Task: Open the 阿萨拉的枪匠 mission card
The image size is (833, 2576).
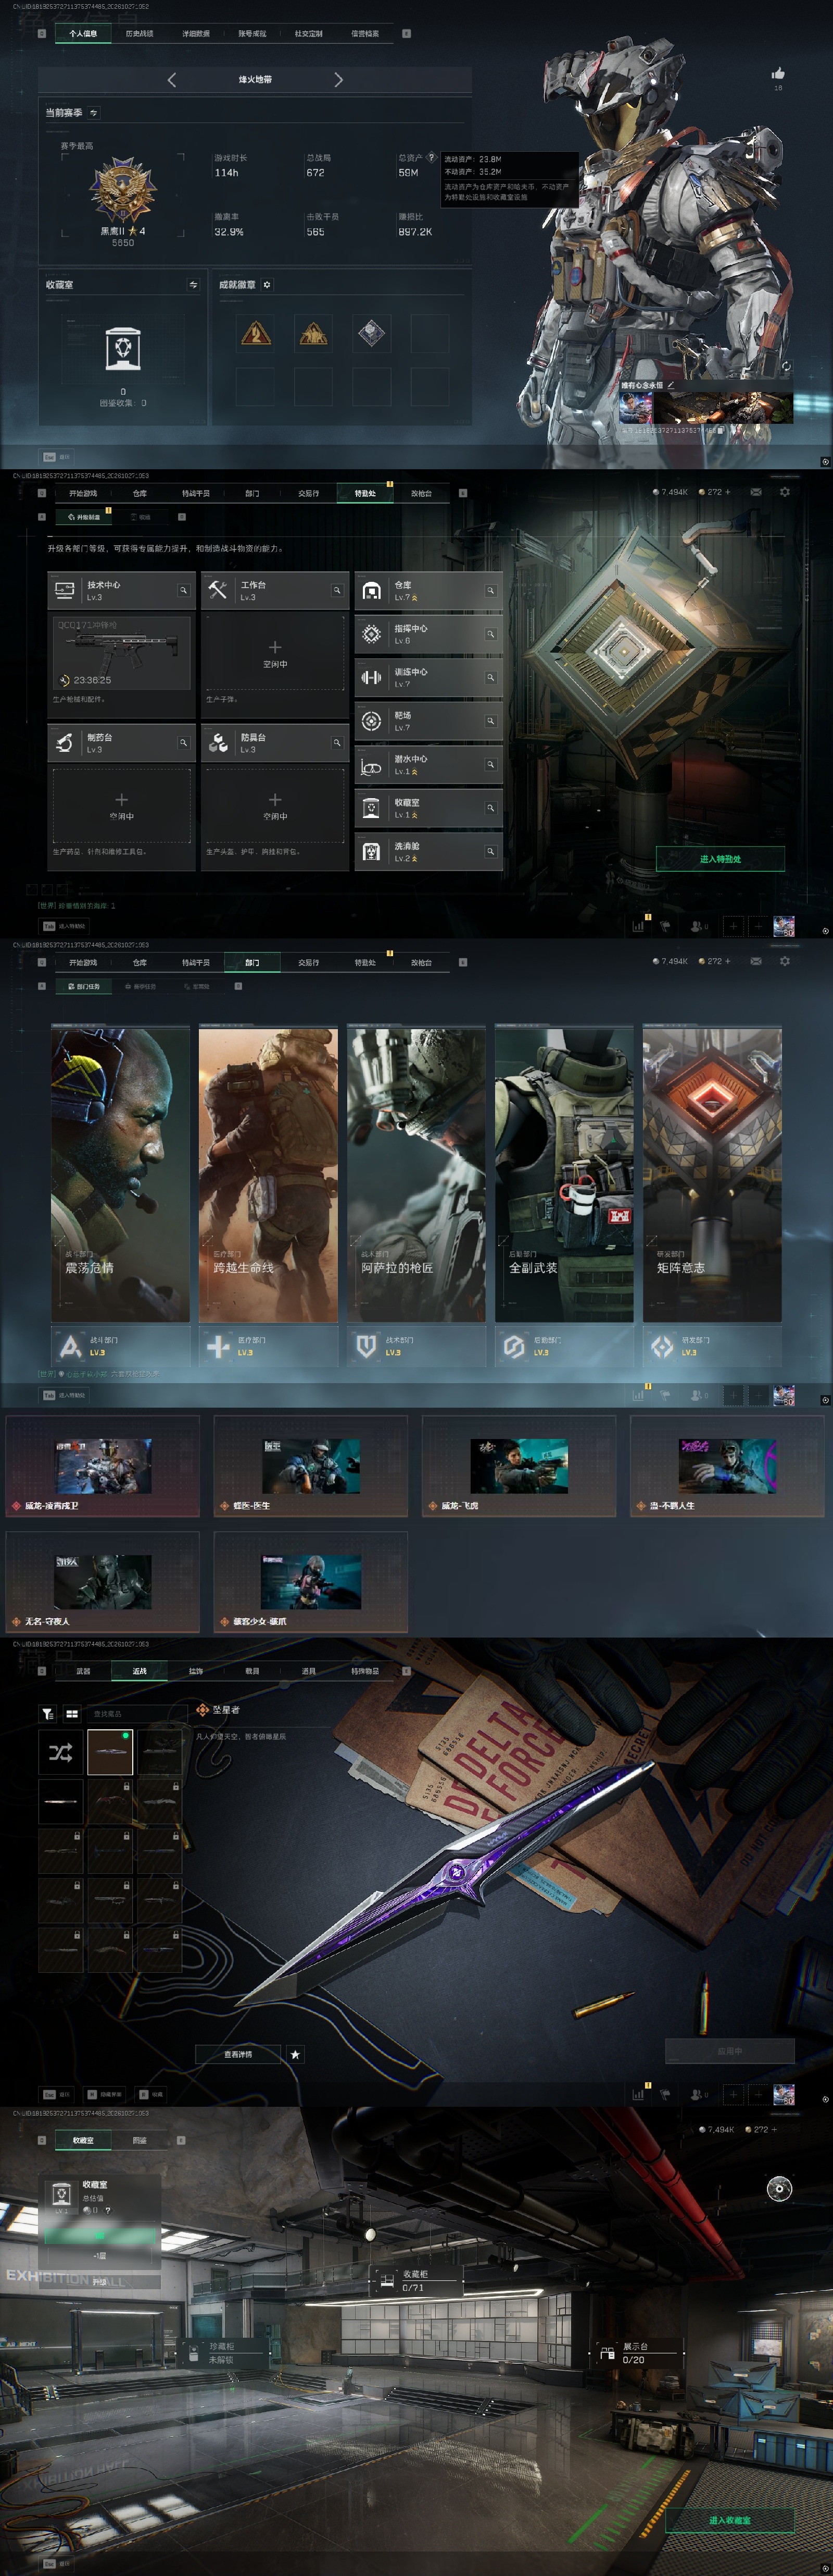Action: 415,1173
